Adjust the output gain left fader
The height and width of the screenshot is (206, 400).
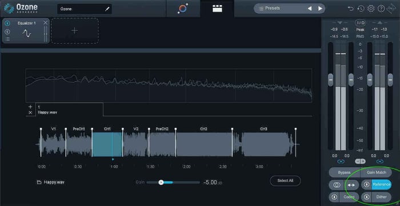point(370,80)
